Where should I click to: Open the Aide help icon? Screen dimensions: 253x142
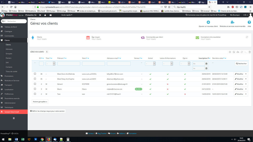(249, 22)
